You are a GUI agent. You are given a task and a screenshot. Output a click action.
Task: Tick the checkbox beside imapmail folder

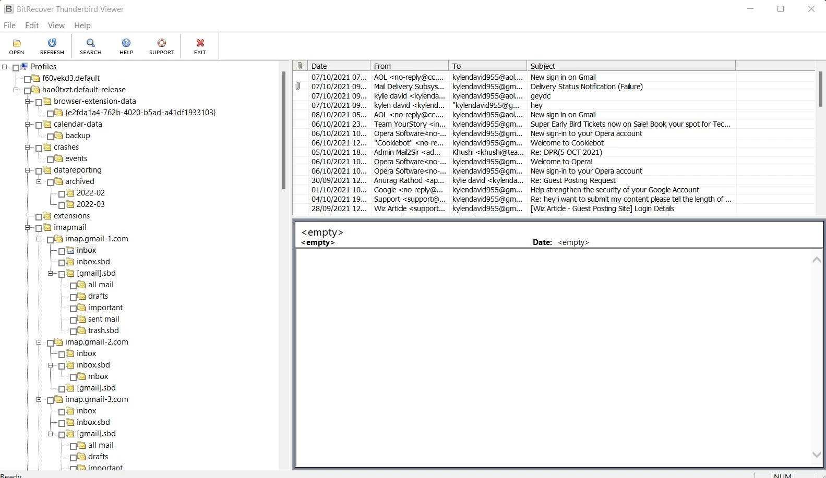[39, 228]
